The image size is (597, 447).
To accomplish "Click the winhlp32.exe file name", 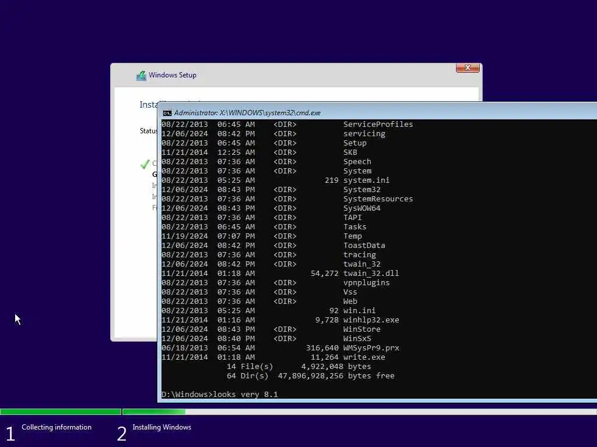I will [371, 320].
